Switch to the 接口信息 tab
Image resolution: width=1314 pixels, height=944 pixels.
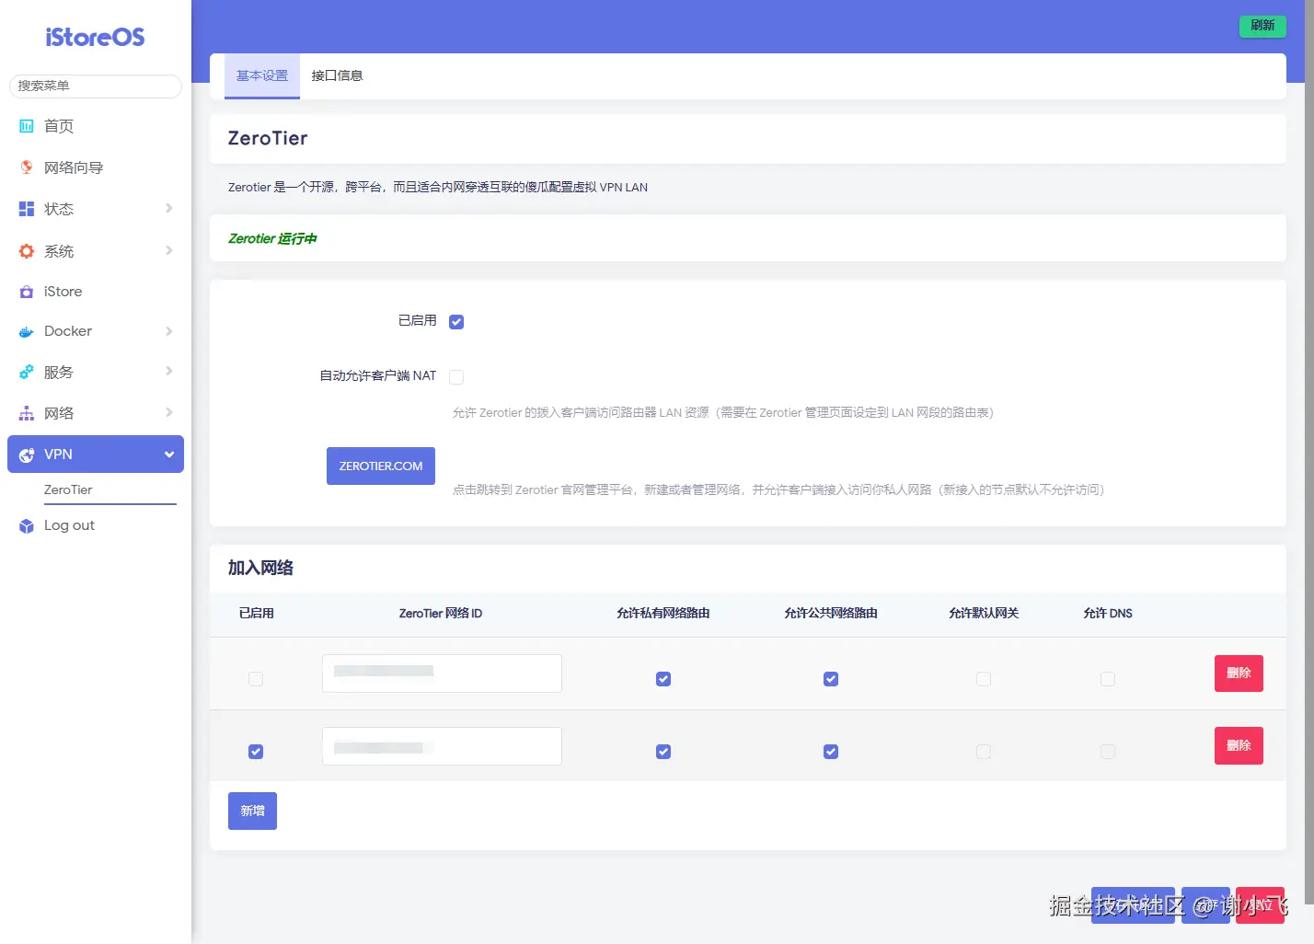[x=337, y=75]
